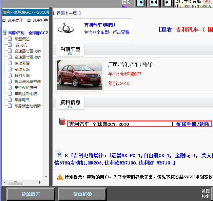Click the red Global Hawk GC7 car photo

[x=79, y=75]
